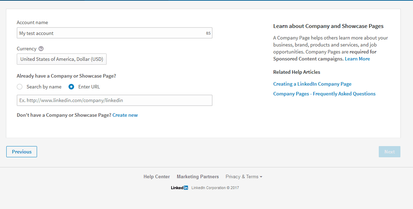Open "Creating a LinkedIn Company Page" article
413x209 pixels.
[312, 84]
